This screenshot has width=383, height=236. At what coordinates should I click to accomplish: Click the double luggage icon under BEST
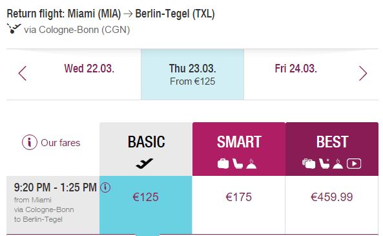coord(309,164)
